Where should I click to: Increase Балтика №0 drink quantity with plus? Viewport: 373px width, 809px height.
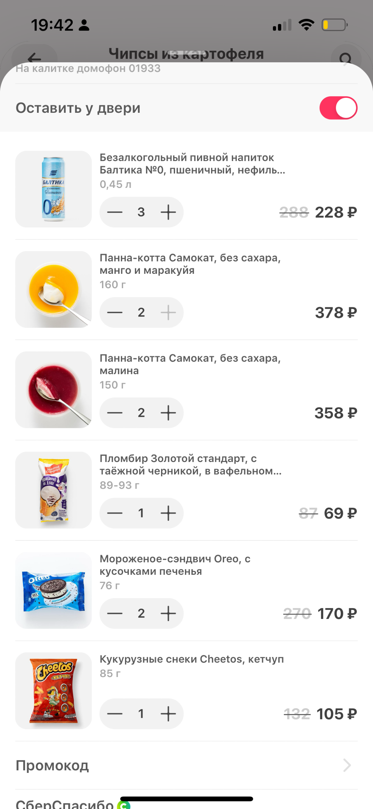168,212
